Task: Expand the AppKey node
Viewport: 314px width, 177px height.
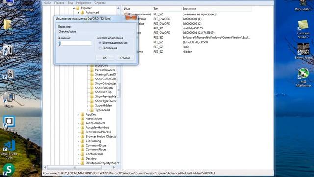Action: pyautogui.click(x=78, y=114)
